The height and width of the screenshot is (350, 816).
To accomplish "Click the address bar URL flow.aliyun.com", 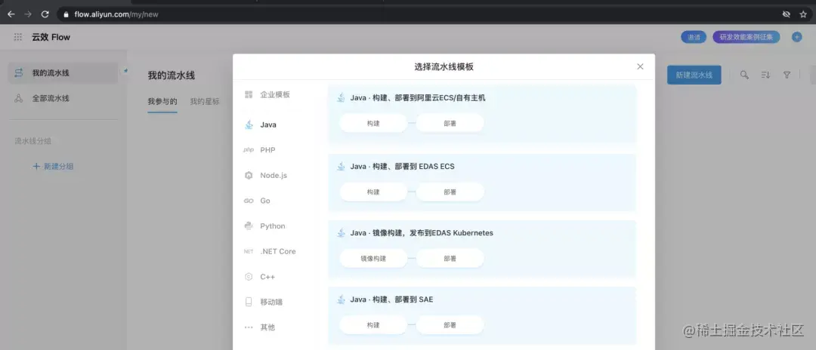I will [116, 14].
